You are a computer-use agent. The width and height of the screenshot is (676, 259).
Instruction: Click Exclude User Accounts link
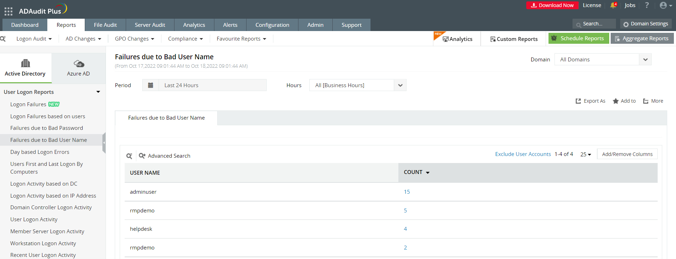tap(523, 154)
